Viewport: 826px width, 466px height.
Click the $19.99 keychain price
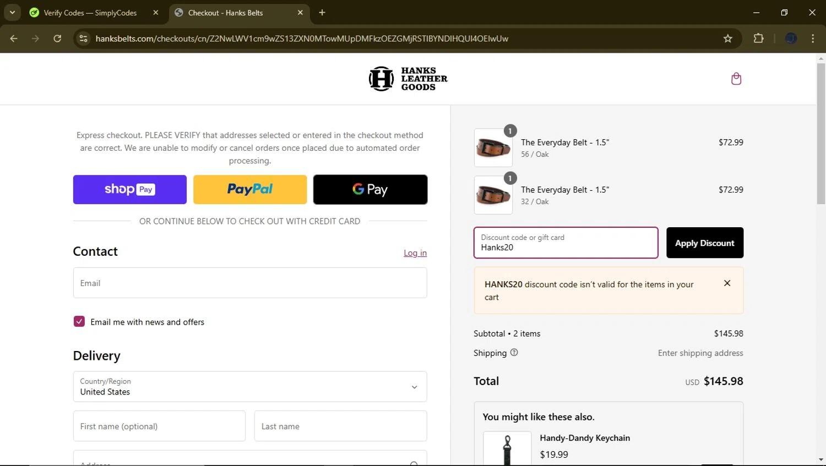[554, 454]
